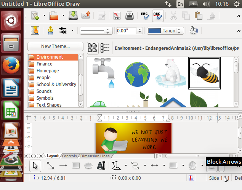The width and height of the screenshot is (242, 190).
Task: Select the Finance gallery theme
Action: click(53, 64)
